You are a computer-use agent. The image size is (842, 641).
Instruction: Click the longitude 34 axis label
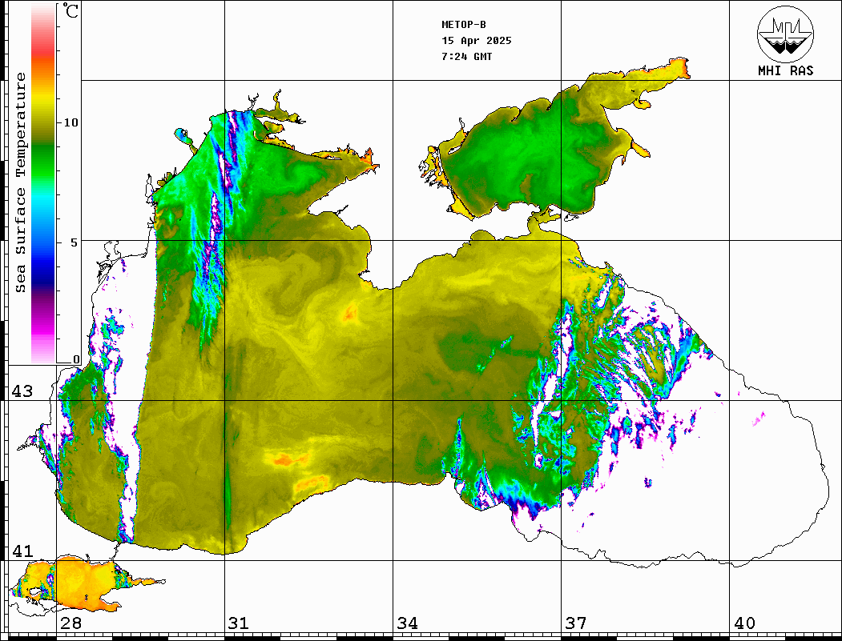(407, 623)
